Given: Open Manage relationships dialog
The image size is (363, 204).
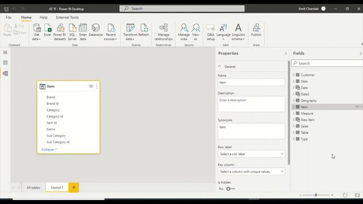Looking at the screenshot, I should pos(163,32).
